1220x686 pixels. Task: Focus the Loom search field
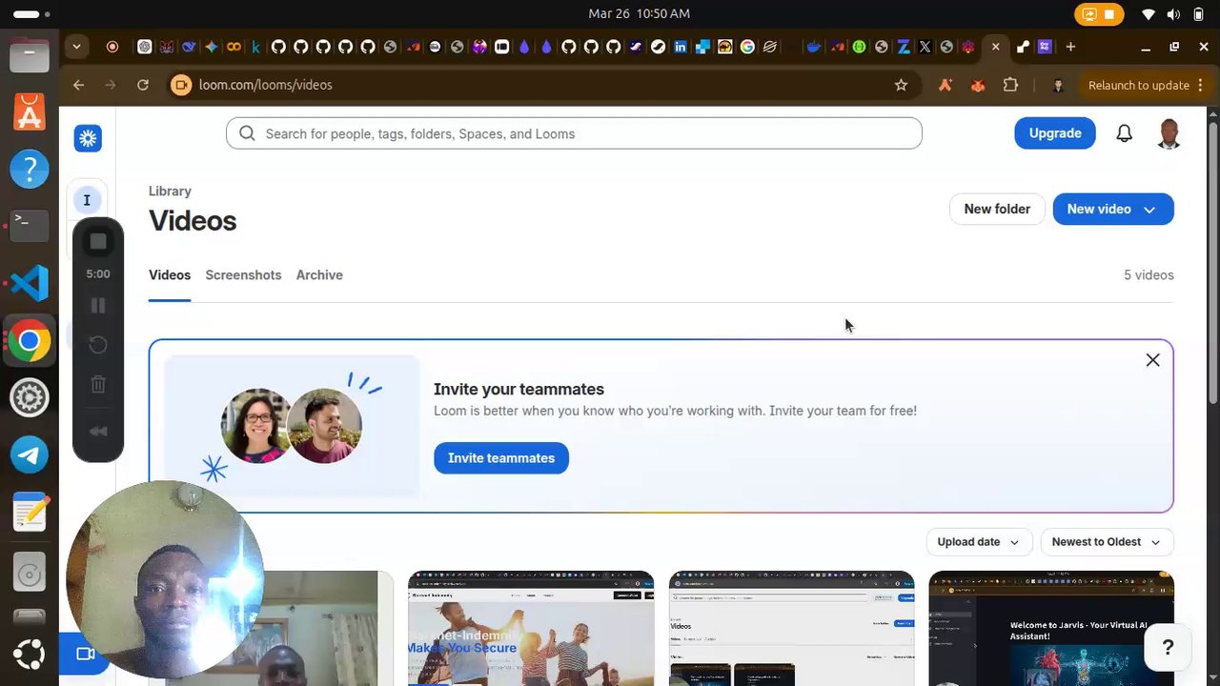pos(574,133)
